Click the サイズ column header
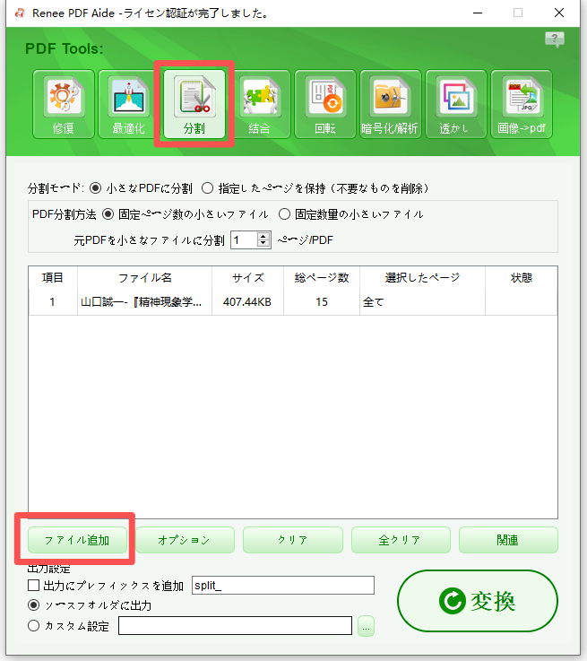 click(x=247, y=277)
